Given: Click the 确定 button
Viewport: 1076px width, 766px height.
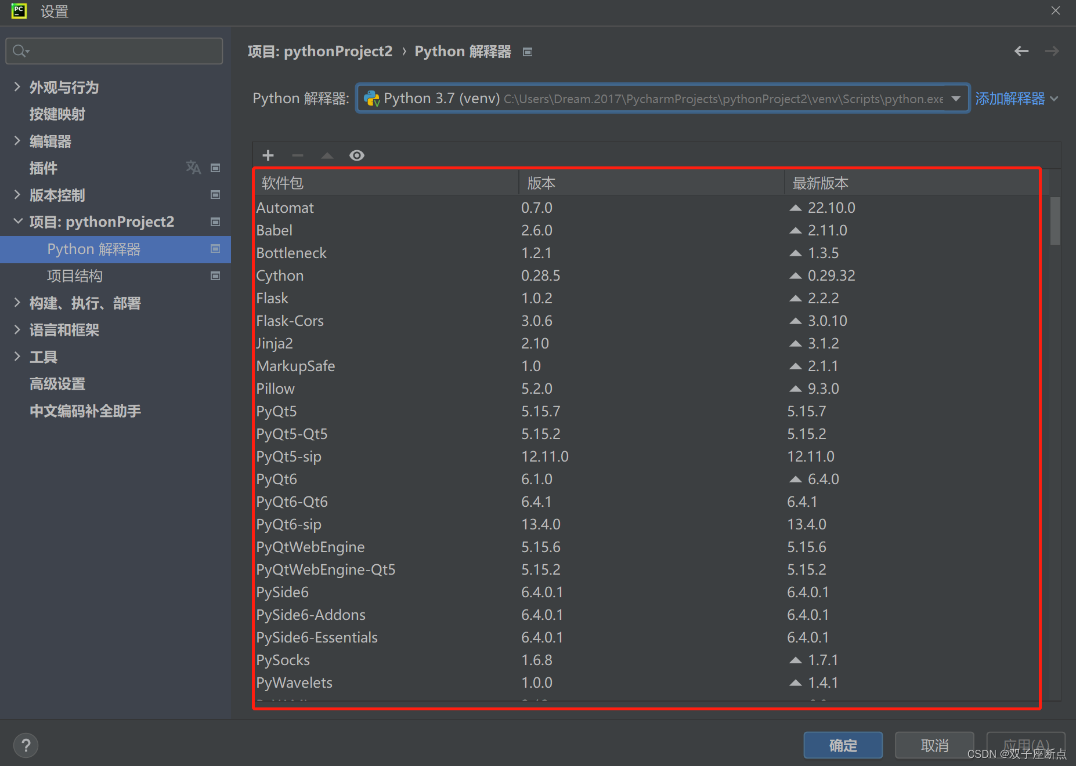Looking at the screenshot, I should [843, 745].
